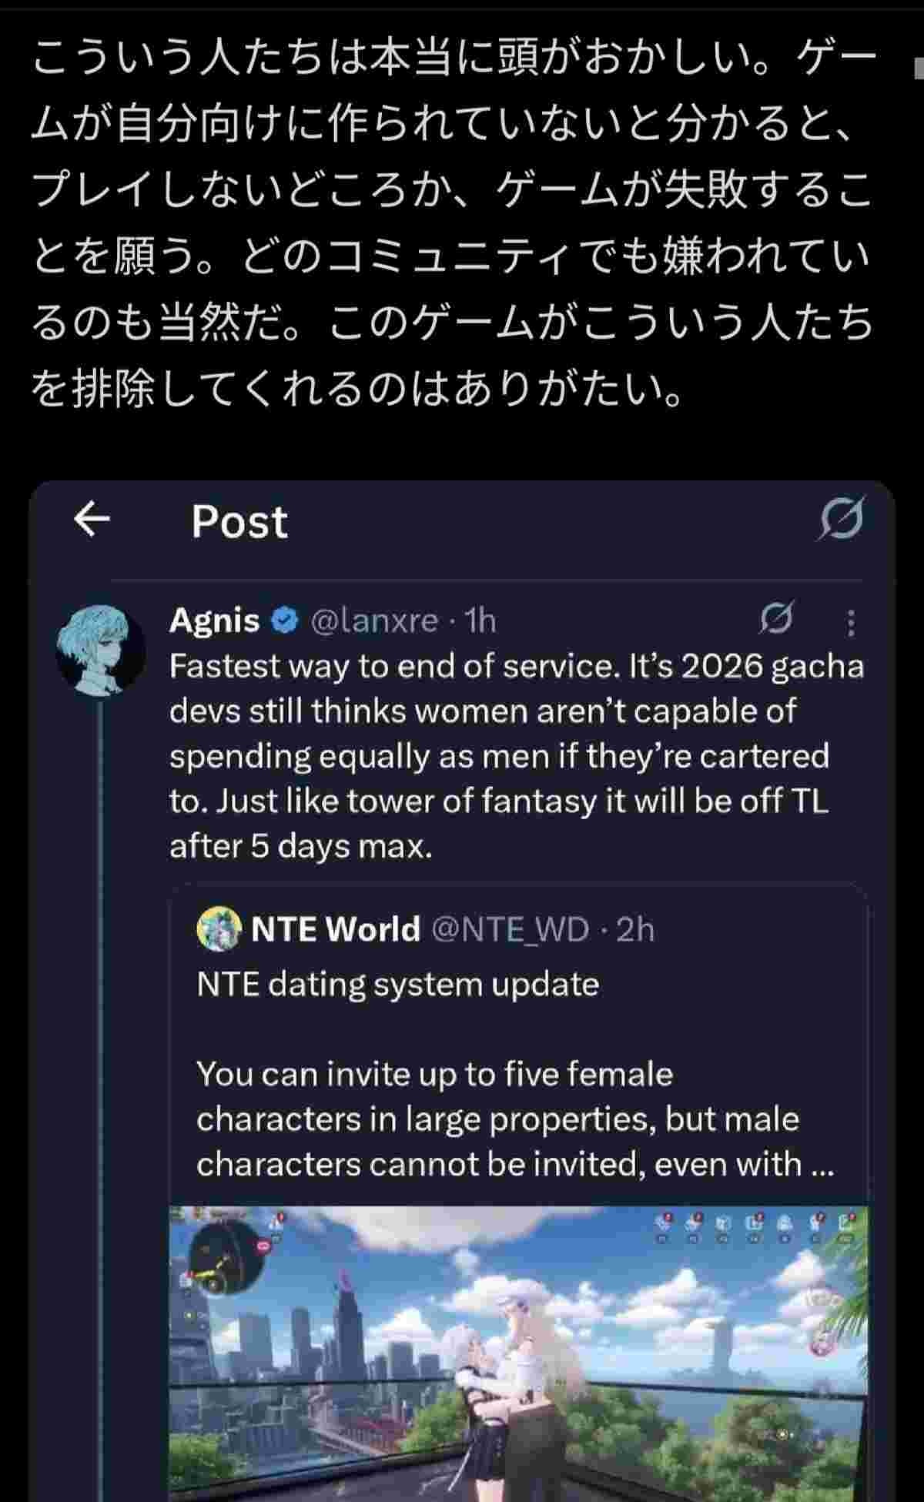Expand the truncated NTE dating system text
924x1502 pixels.
821,1163
